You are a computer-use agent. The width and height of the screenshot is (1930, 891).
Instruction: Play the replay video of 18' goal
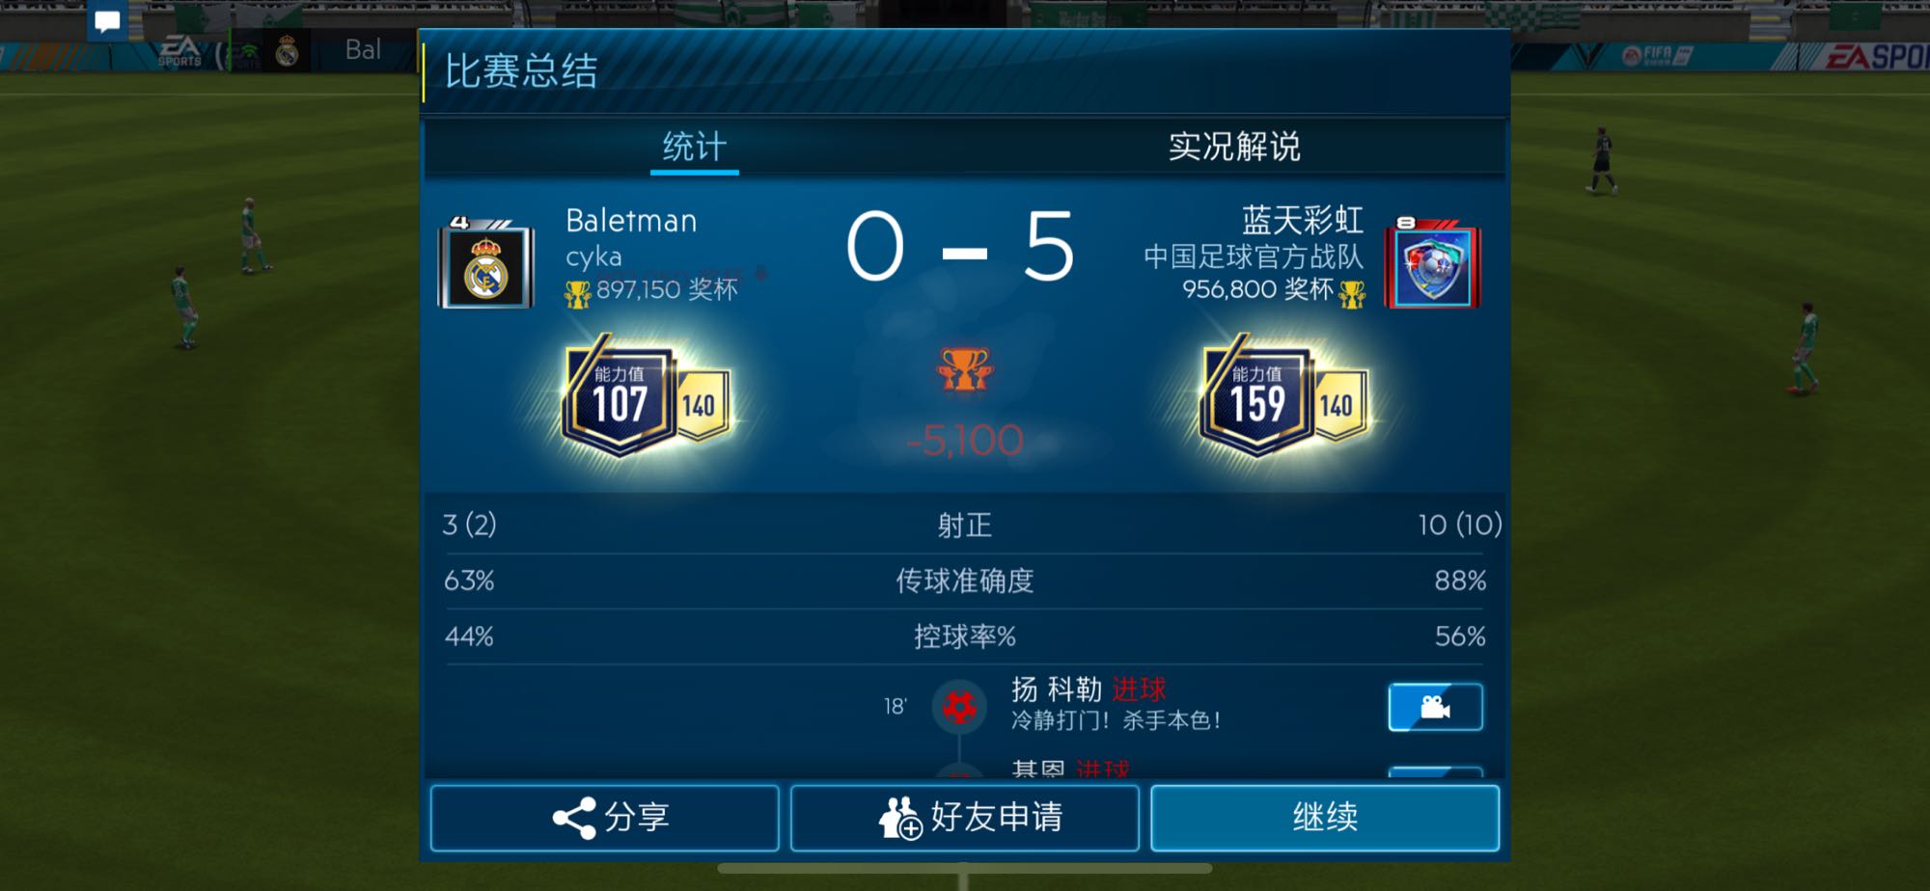[x=1435, y=708]
